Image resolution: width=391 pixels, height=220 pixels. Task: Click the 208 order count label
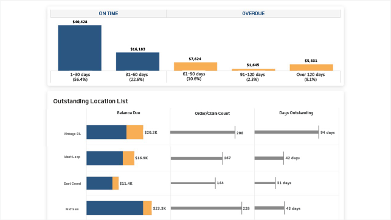point(240,133)
